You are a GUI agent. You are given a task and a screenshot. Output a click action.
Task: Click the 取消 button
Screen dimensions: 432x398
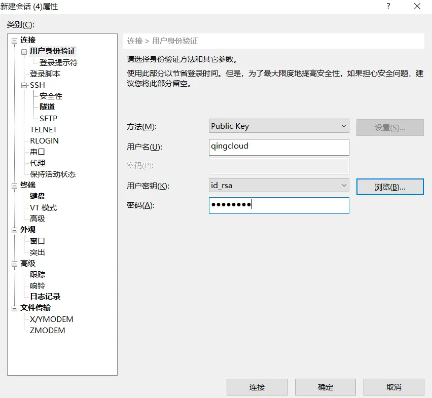[x=393, y=387]
